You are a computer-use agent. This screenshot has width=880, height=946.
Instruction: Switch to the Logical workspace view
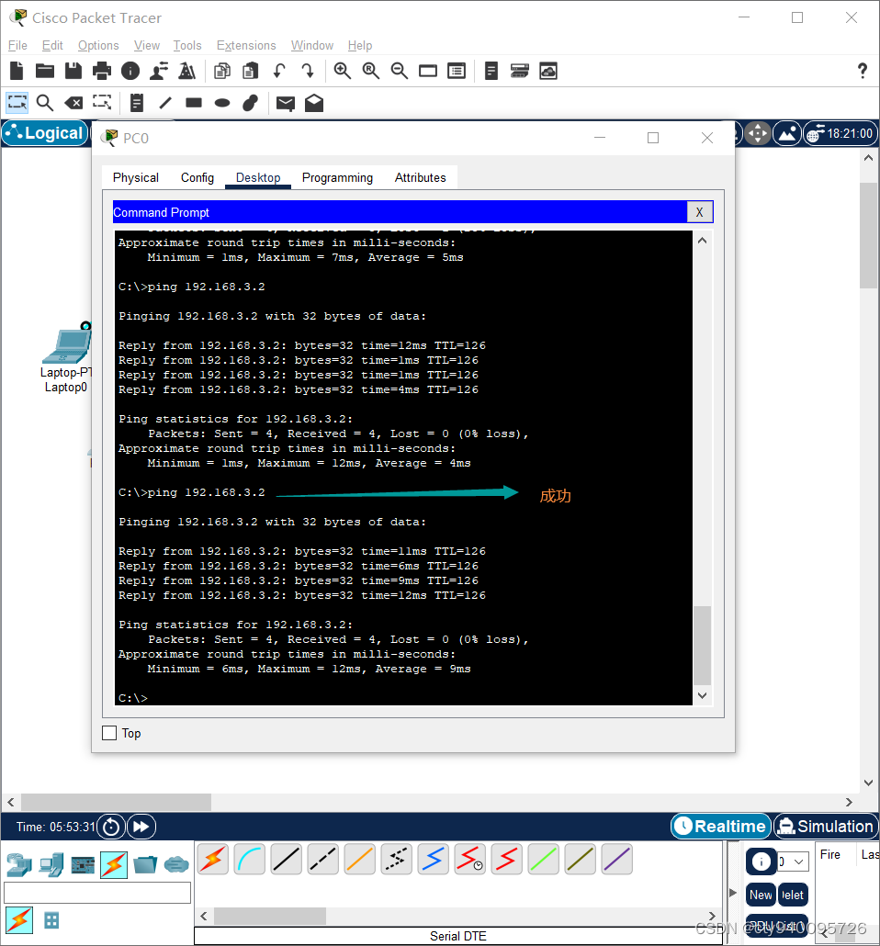(45, 133)
